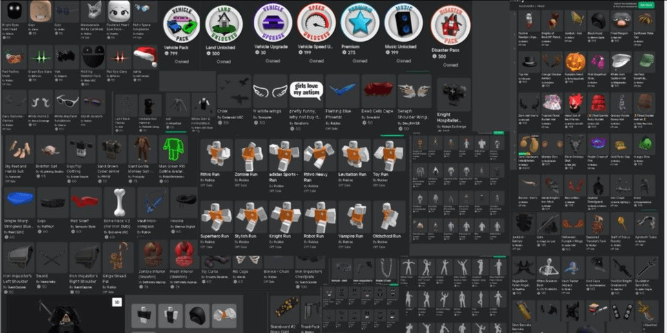Screen dimensions: 667x333
Task: Select the Bone Neck V2 item
Action: 119,202
